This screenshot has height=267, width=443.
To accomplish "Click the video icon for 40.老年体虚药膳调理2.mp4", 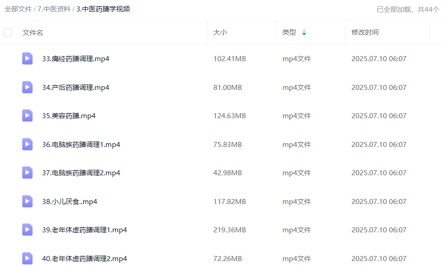I will pos(27,258).
